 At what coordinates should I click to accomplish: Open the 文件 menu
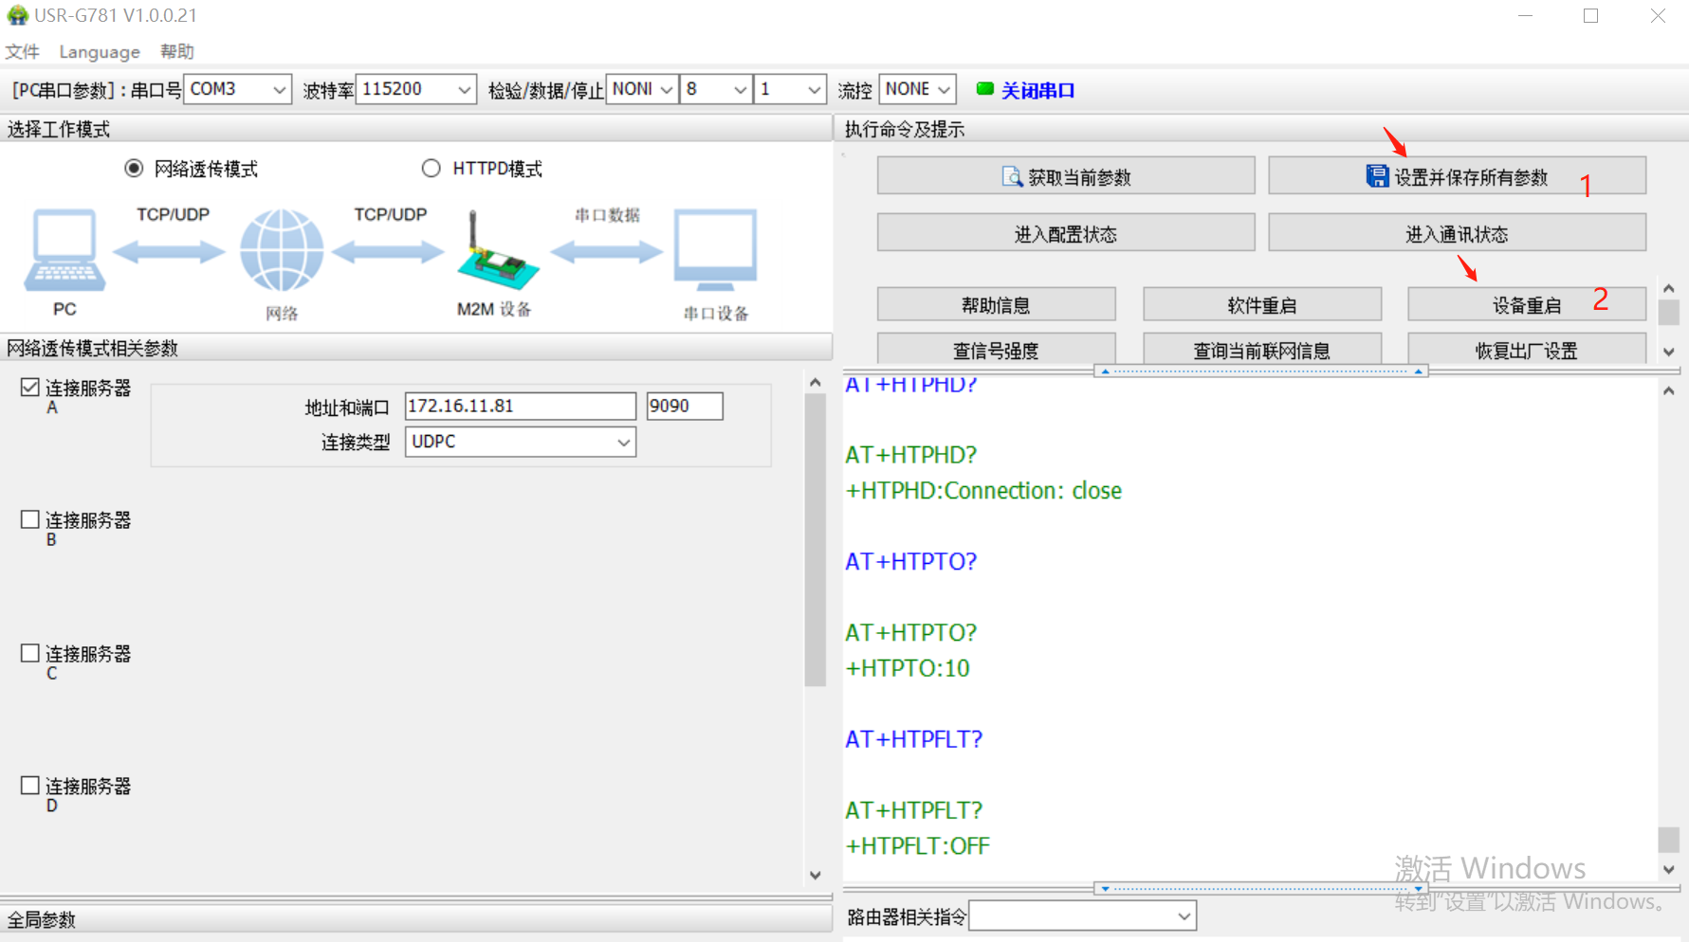(22, 52)
